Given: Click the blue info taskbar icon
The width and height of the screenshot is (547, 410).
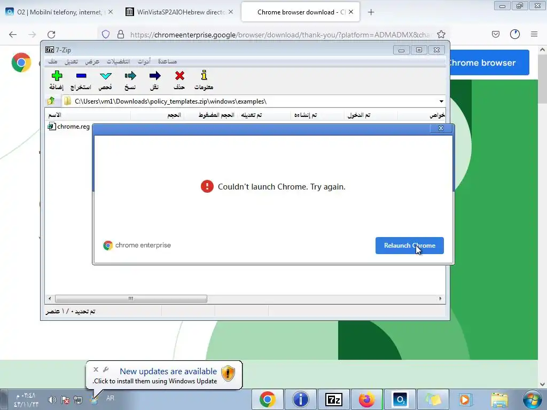Looking at the screenshot, I should coord(300,399).
